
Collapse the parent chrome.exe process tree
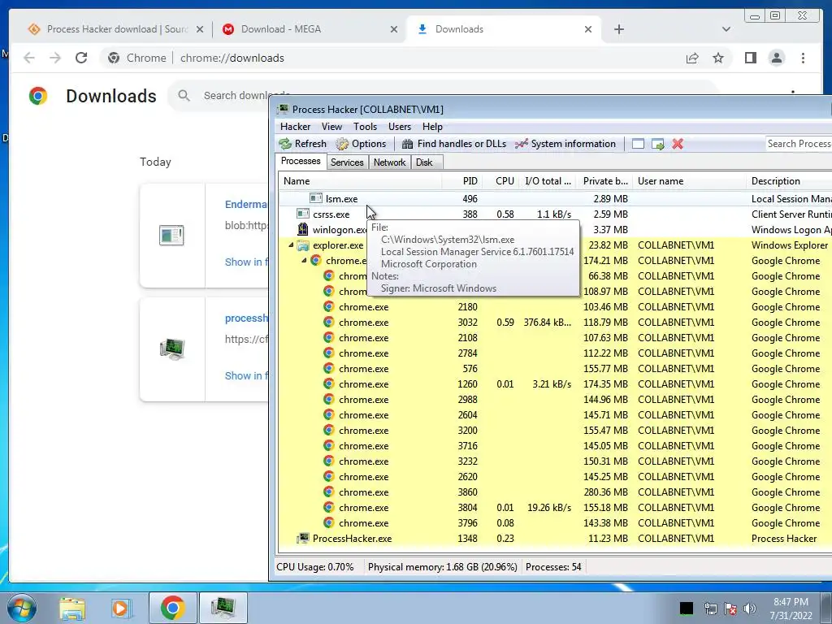point(304,261)
